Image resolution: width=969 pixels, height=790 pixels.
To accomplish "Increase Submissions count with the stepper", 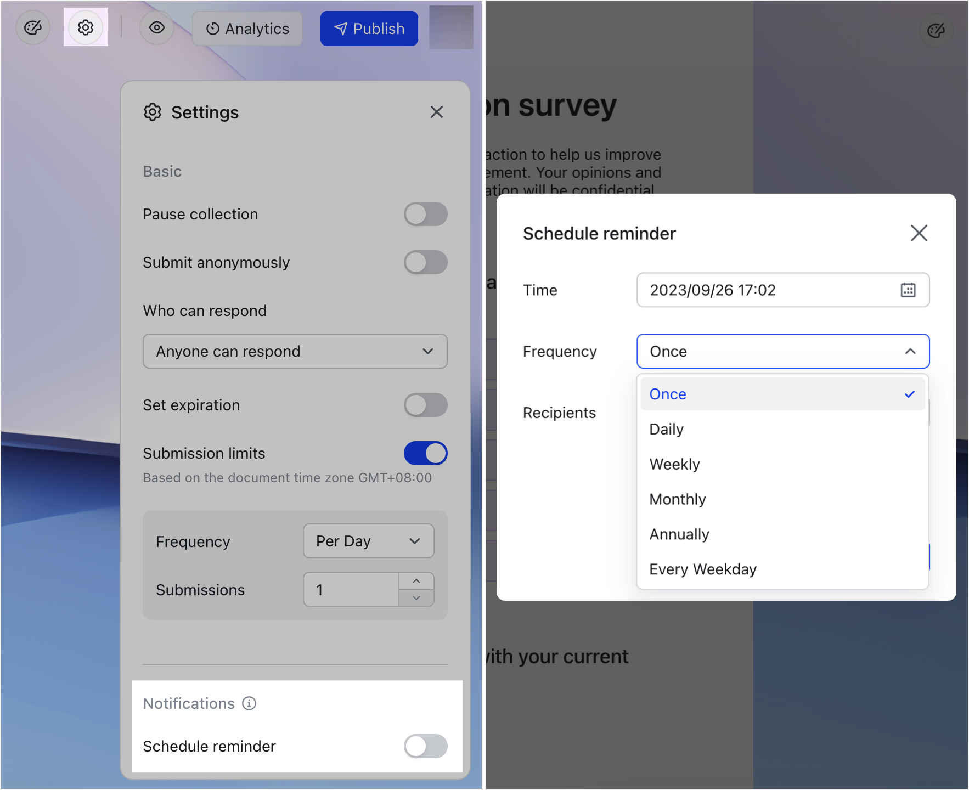I will [416, 582].
